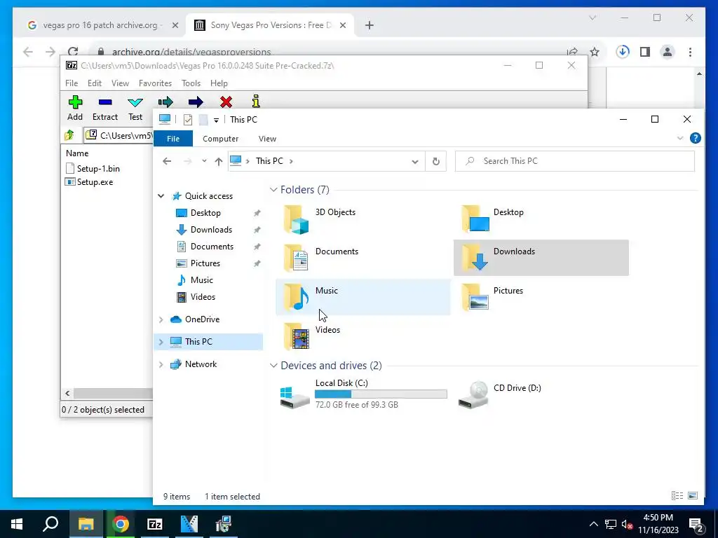Open a new Chrome tab
Screen dimensions: 718x538
point(370,26)
